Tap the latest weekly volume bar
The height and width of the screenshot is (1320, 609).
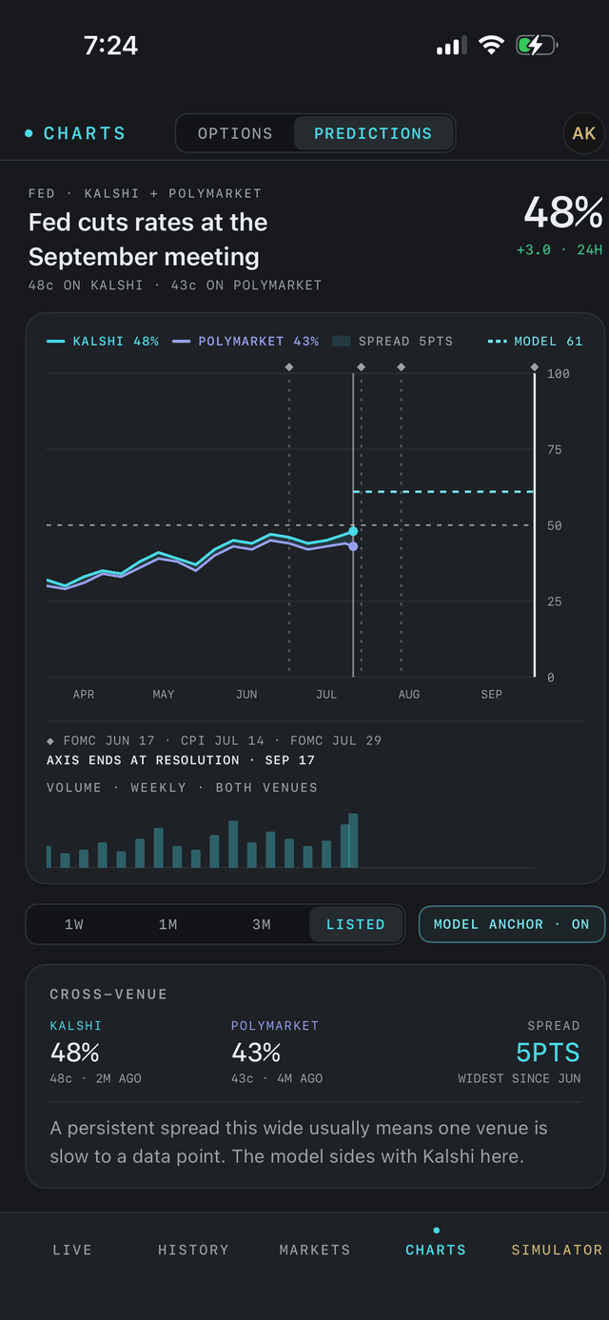click(353, 840)
